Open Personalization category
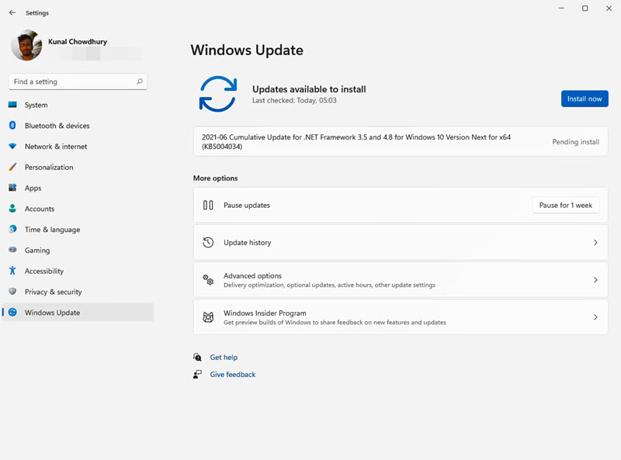 point(78,167)
